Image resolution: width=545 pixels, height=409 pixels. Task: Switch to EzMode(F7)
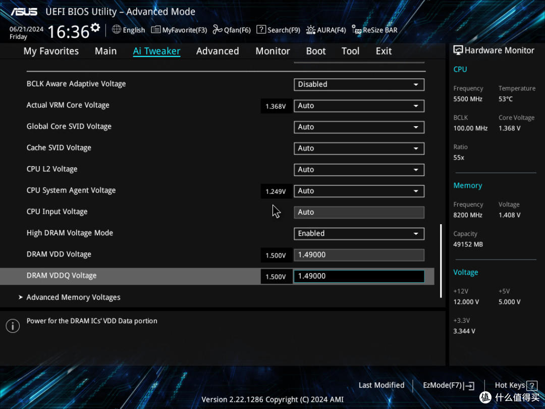tap(442, 385)
